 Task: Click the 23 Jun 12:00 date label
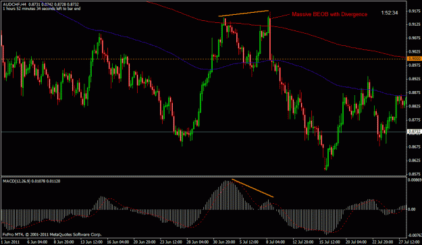pos(172,242)
